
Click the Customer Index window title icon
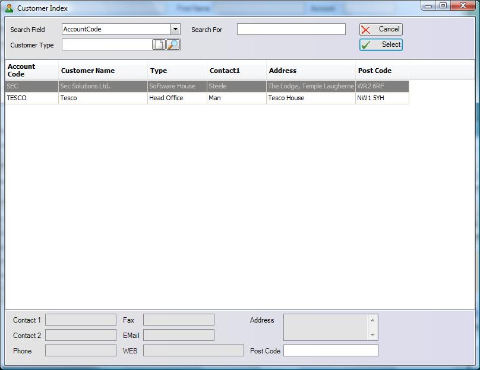[9, 8]
